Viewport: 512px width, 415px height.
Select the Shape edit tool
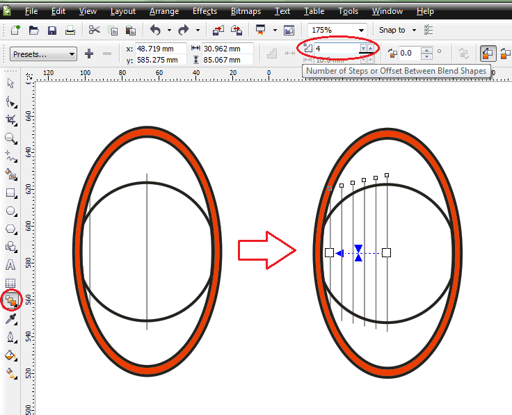(11, 102)
